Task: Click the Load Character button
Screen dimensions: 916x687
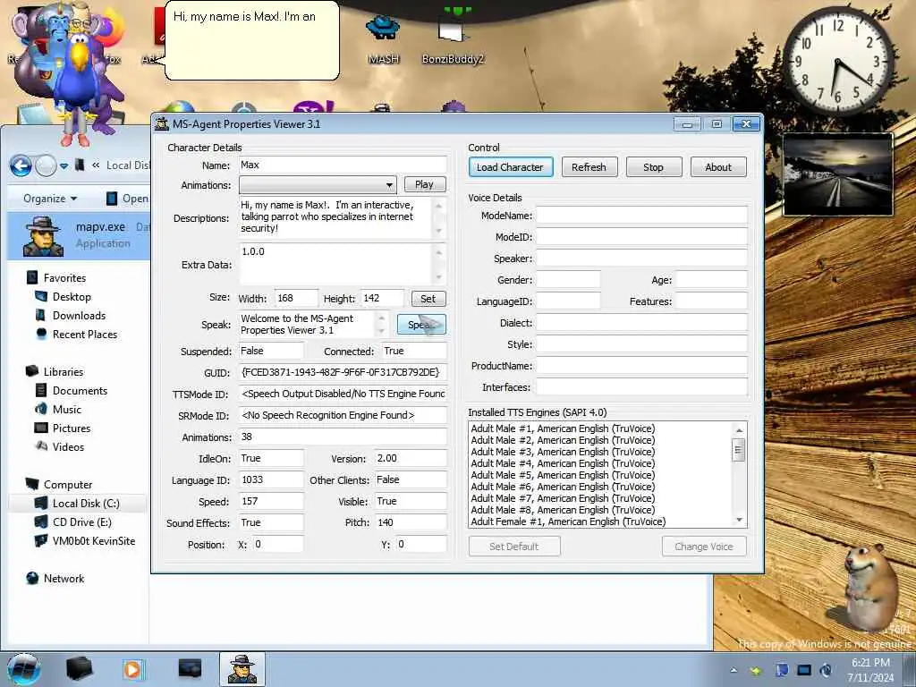Action: tap(510, 167)
